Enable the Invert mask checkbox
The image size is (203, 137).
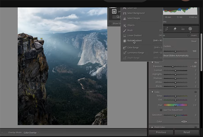point(188,36)
